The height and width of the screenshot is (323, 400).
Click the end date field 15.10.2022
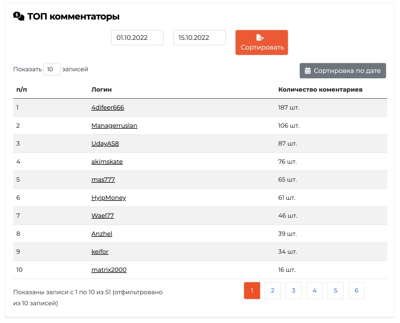[199, 38]
